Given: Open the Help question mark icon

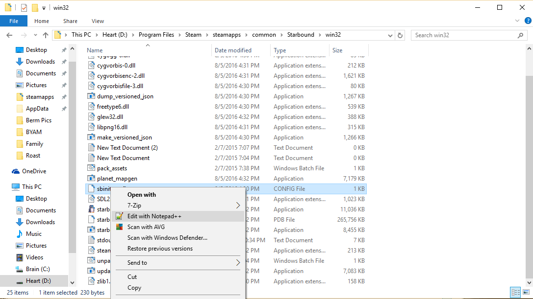Looking at the screenshot, I should tap(528, 21).
